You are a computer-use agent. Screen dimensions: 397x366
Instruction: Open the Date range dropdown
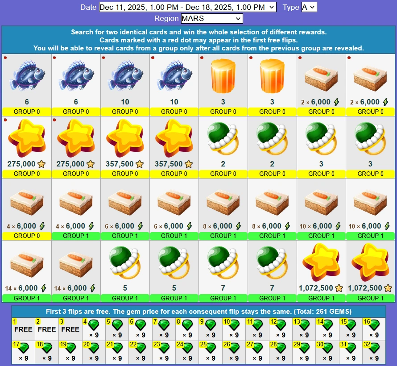click(187, 7)
